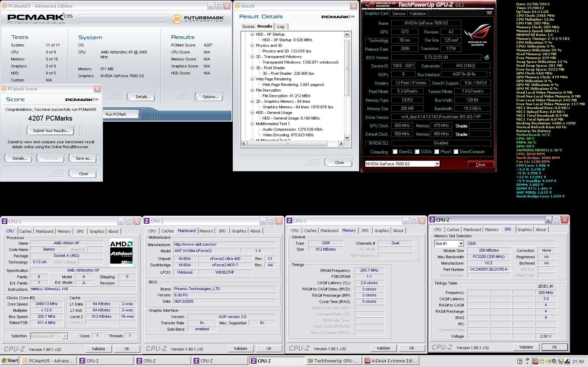Collapse the Physics and 3D tree node
The image size is (588, 367).
(x=252, y=45)
